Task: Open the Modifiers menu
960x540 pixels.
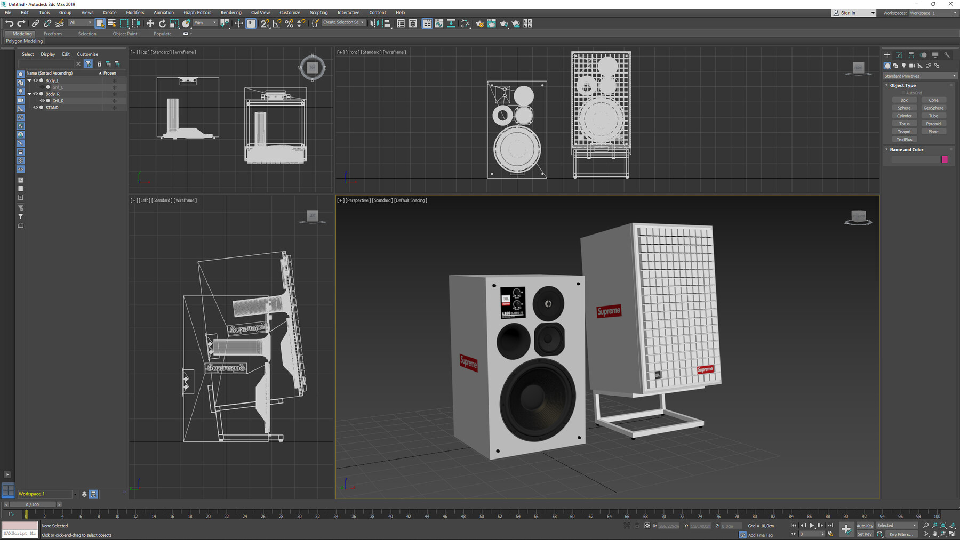Action: click(x=135, y=12)
